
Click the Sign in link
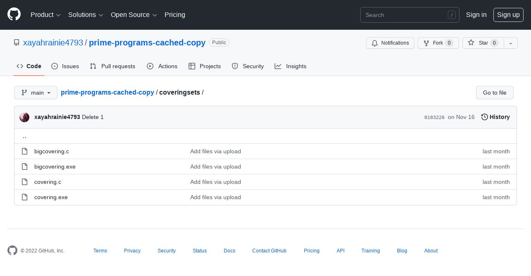[x=476, y=14]
